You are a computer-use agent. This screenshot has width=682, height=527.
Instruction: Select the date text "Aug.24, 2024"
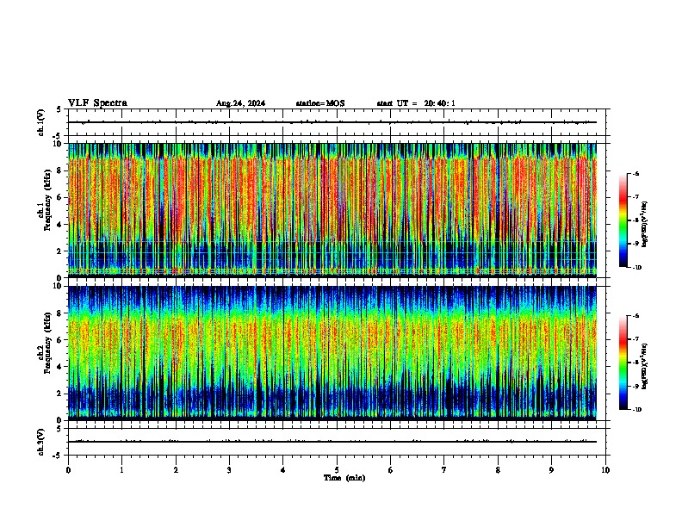[x=240, y=103]
